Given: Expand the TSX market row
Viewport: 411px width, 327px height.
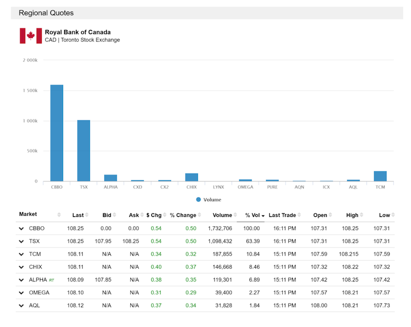Looking at the screenshot, I should click(21, 241).
